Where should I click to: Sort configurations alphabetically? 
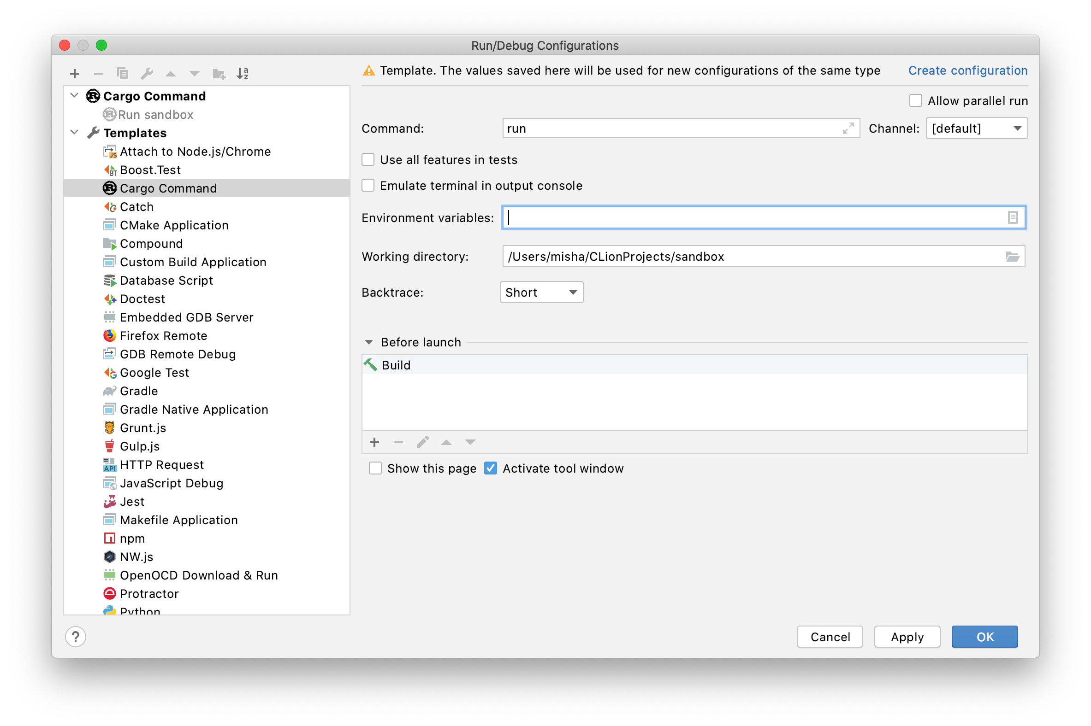pos(243,73)
